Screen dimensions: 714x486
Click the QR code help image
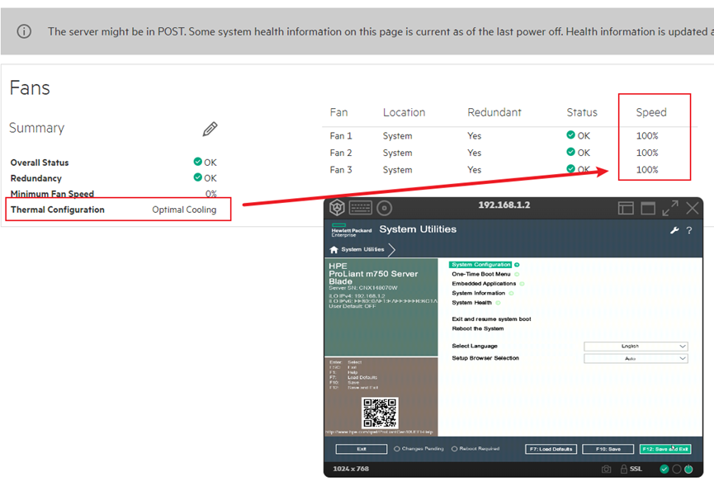click(x=380, y=413)
